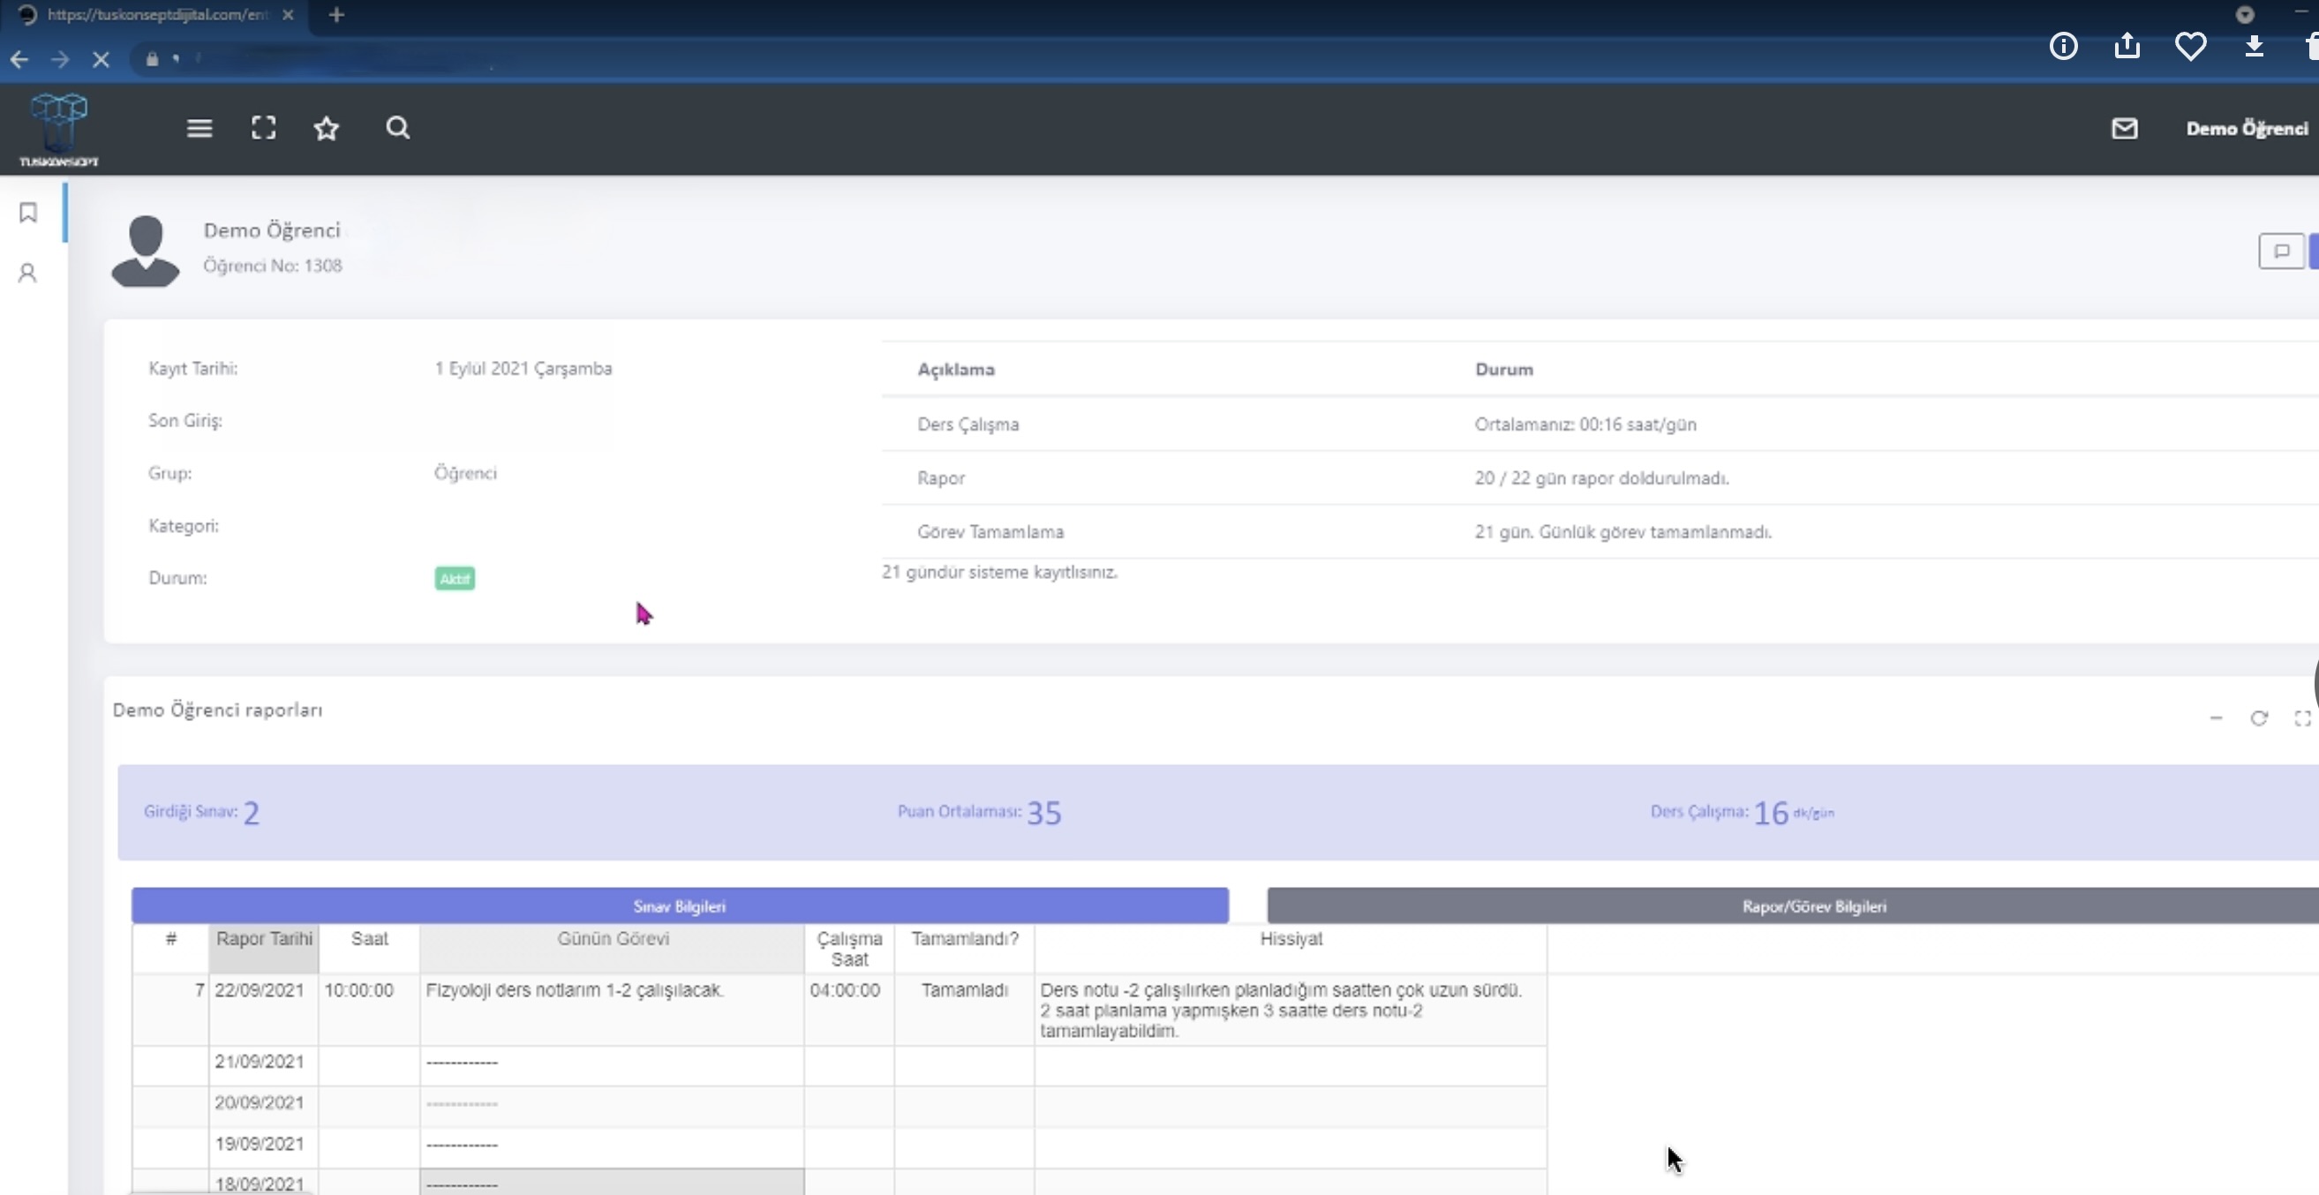Open a new browser tab with the plus

(x=336, y=14)
